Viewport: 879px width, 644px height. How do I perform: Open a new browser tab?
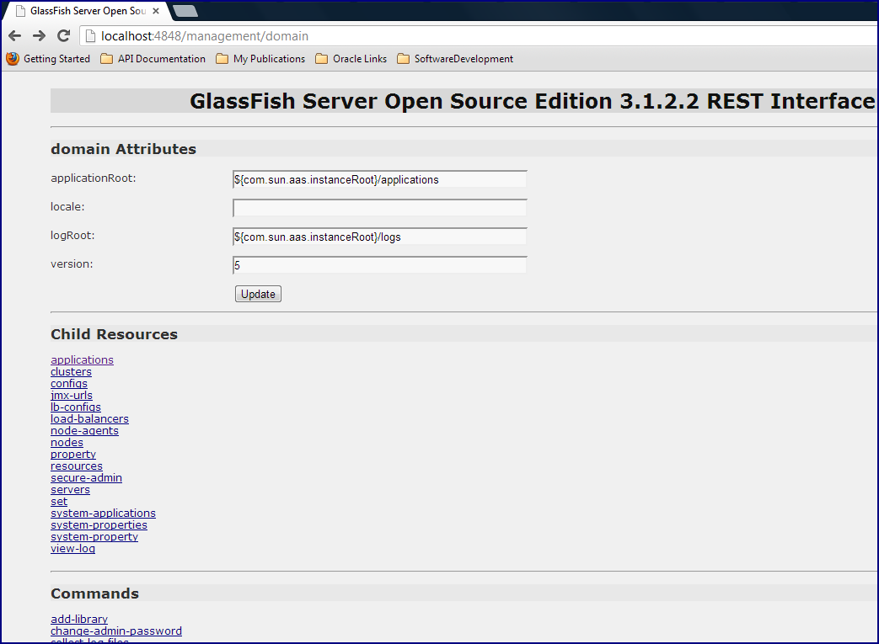pyautogui.click(x=185, y=11)
